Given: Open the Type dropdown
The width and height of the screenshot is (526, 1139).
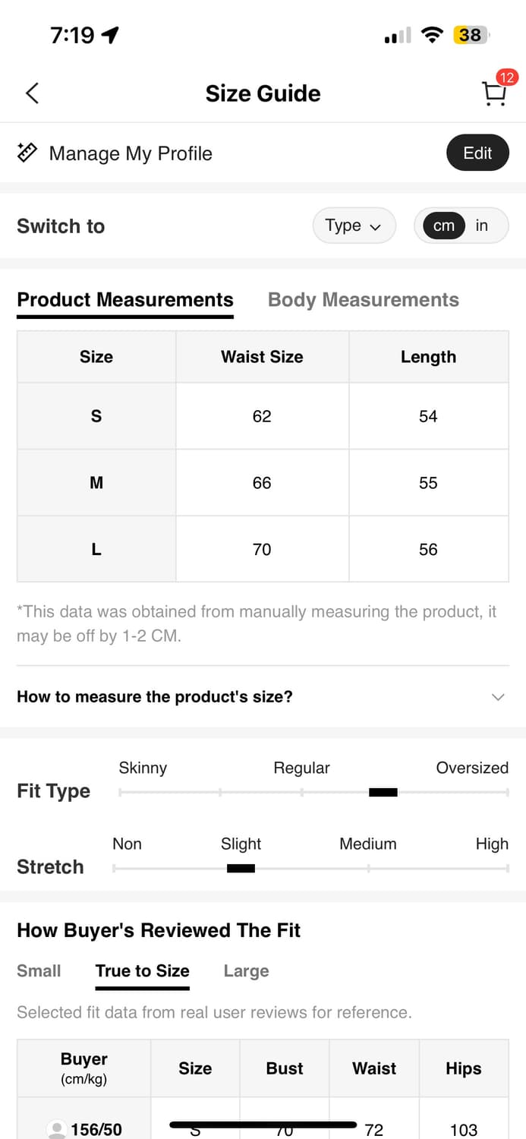Looking at the screenshot, I should pos(354,226).
